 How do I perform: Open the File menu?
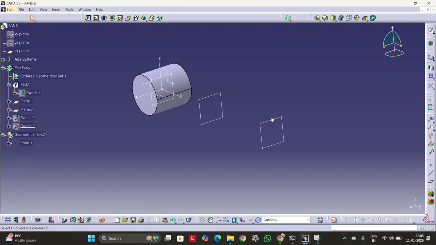[x=21, y=10]
